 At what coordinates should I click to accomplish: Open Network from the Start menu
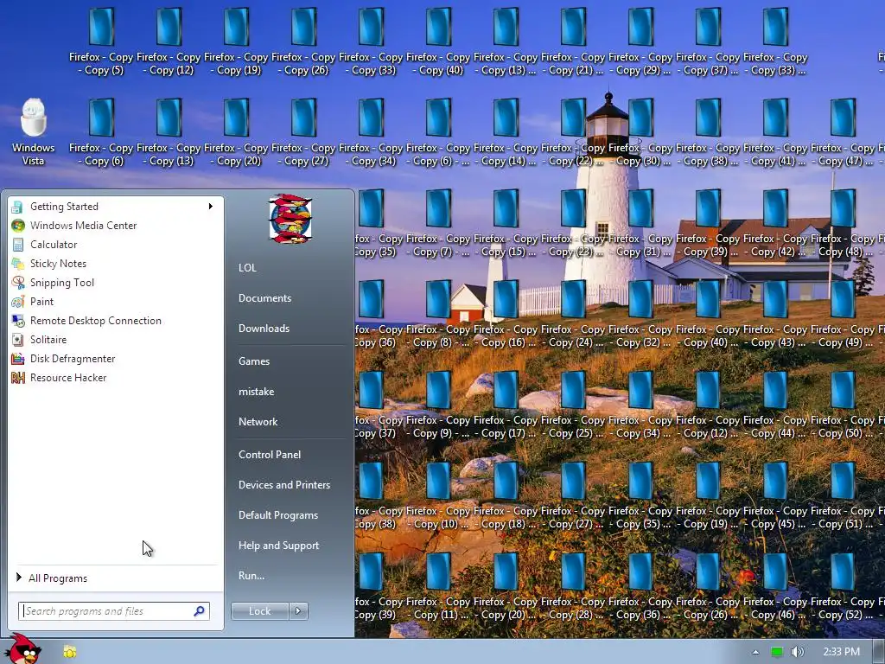(258, 422)
